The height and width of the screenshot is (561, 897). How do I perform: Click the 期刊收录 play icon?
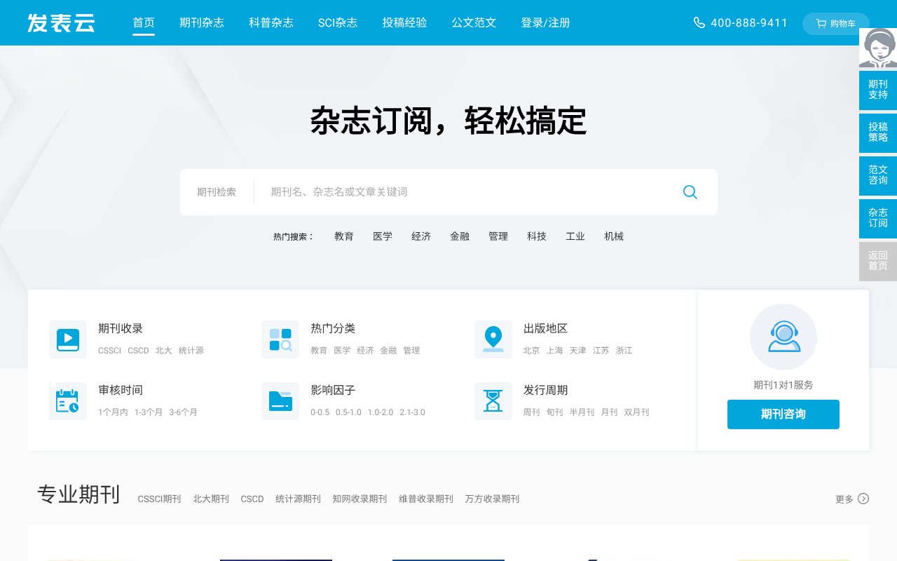click(x=68, y=339)
